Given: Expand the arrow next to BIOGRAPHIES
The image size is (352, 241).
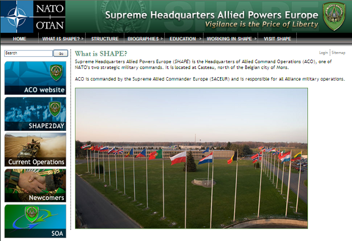Looking at the screenshot, I should (162, 39).
